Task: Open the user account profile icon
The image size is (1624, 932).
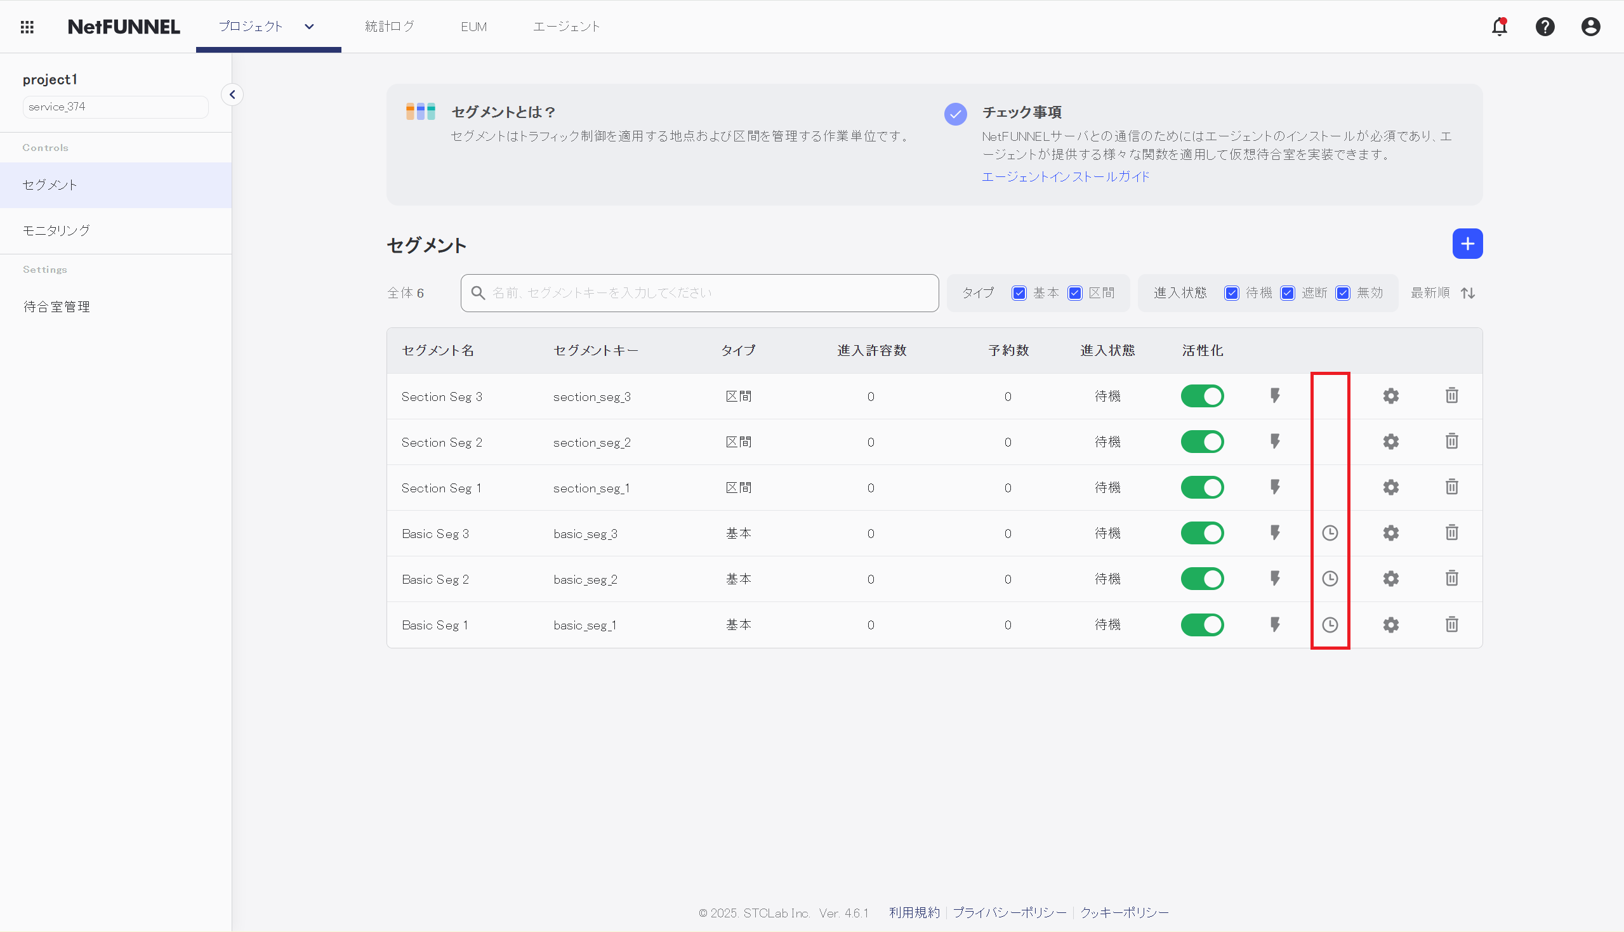Action: pos(1590,27)
